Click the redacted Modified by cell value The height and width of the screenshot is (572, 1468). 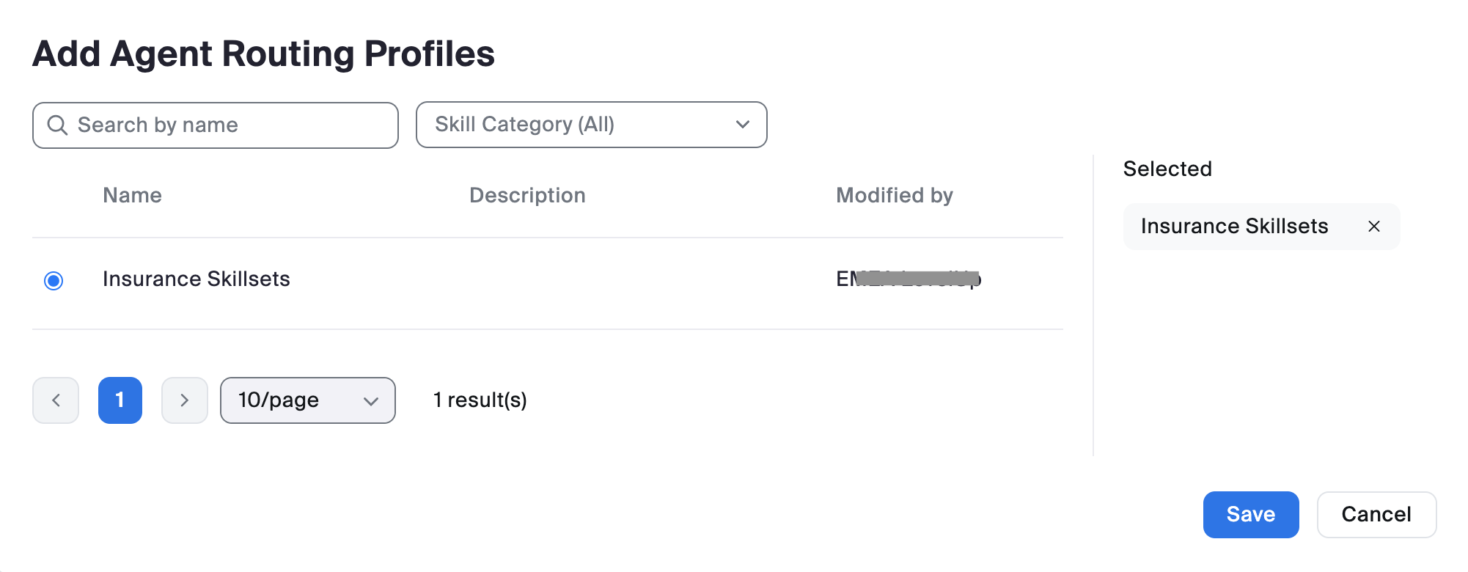coord(908,279)
